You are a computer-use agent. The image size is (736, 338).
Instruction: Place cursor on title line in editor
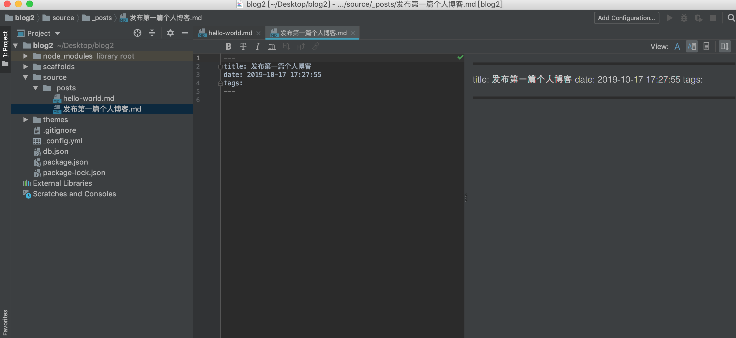point(267,66)
